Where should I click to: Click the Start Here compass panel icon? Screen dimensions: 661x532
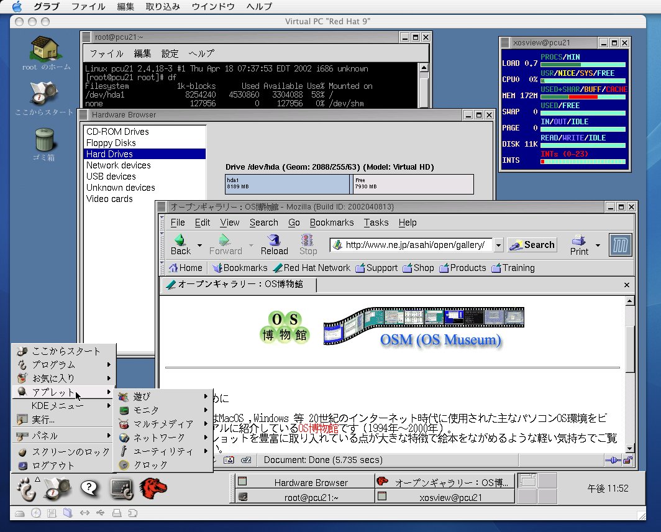click(57, 488)
